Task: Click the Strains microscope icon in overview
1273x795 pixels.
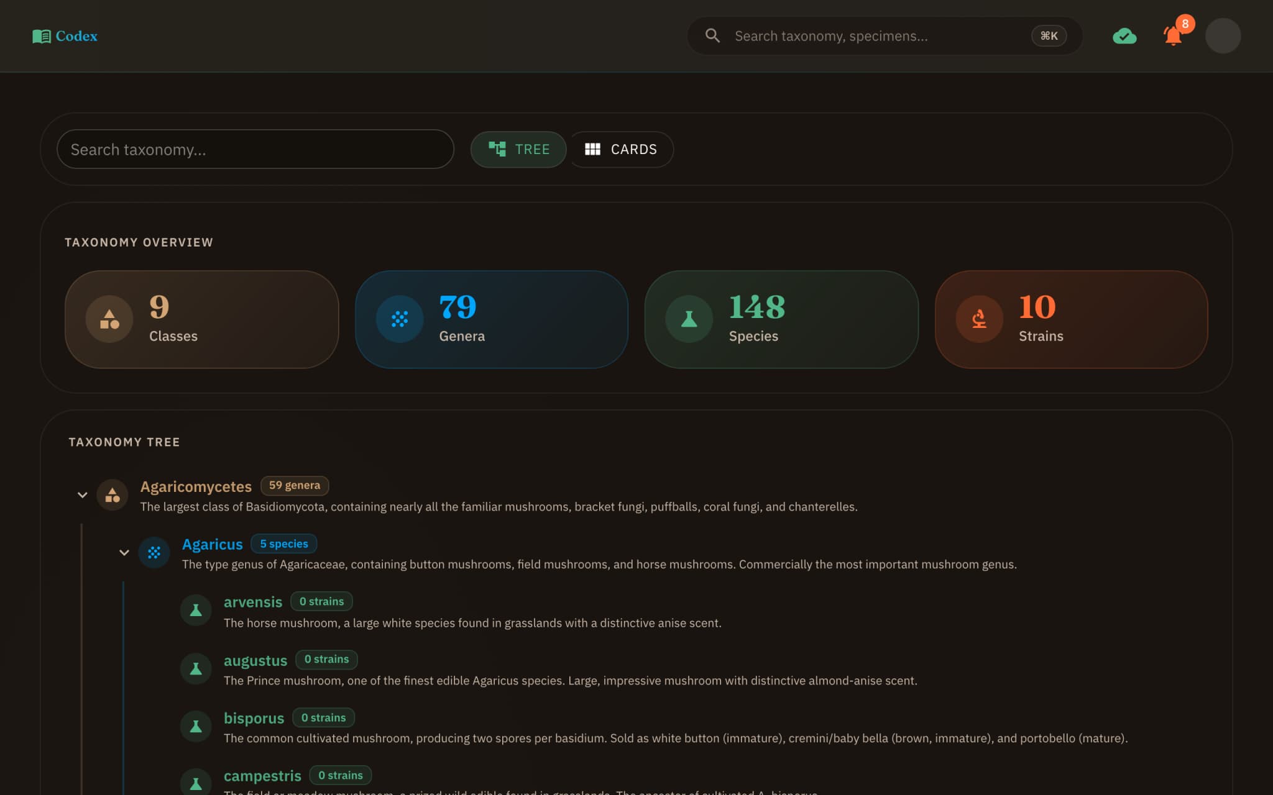Action: tap(979, 319)
